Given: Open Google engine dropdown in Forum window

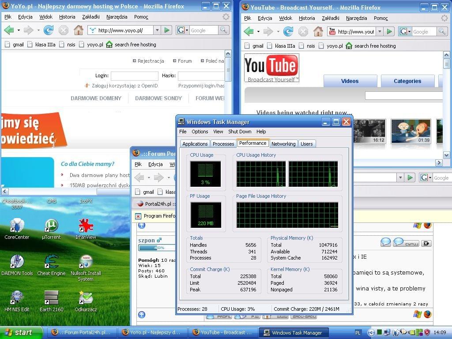Looking at the screenshot, I should pyautogui.click(x=430, y=177).
